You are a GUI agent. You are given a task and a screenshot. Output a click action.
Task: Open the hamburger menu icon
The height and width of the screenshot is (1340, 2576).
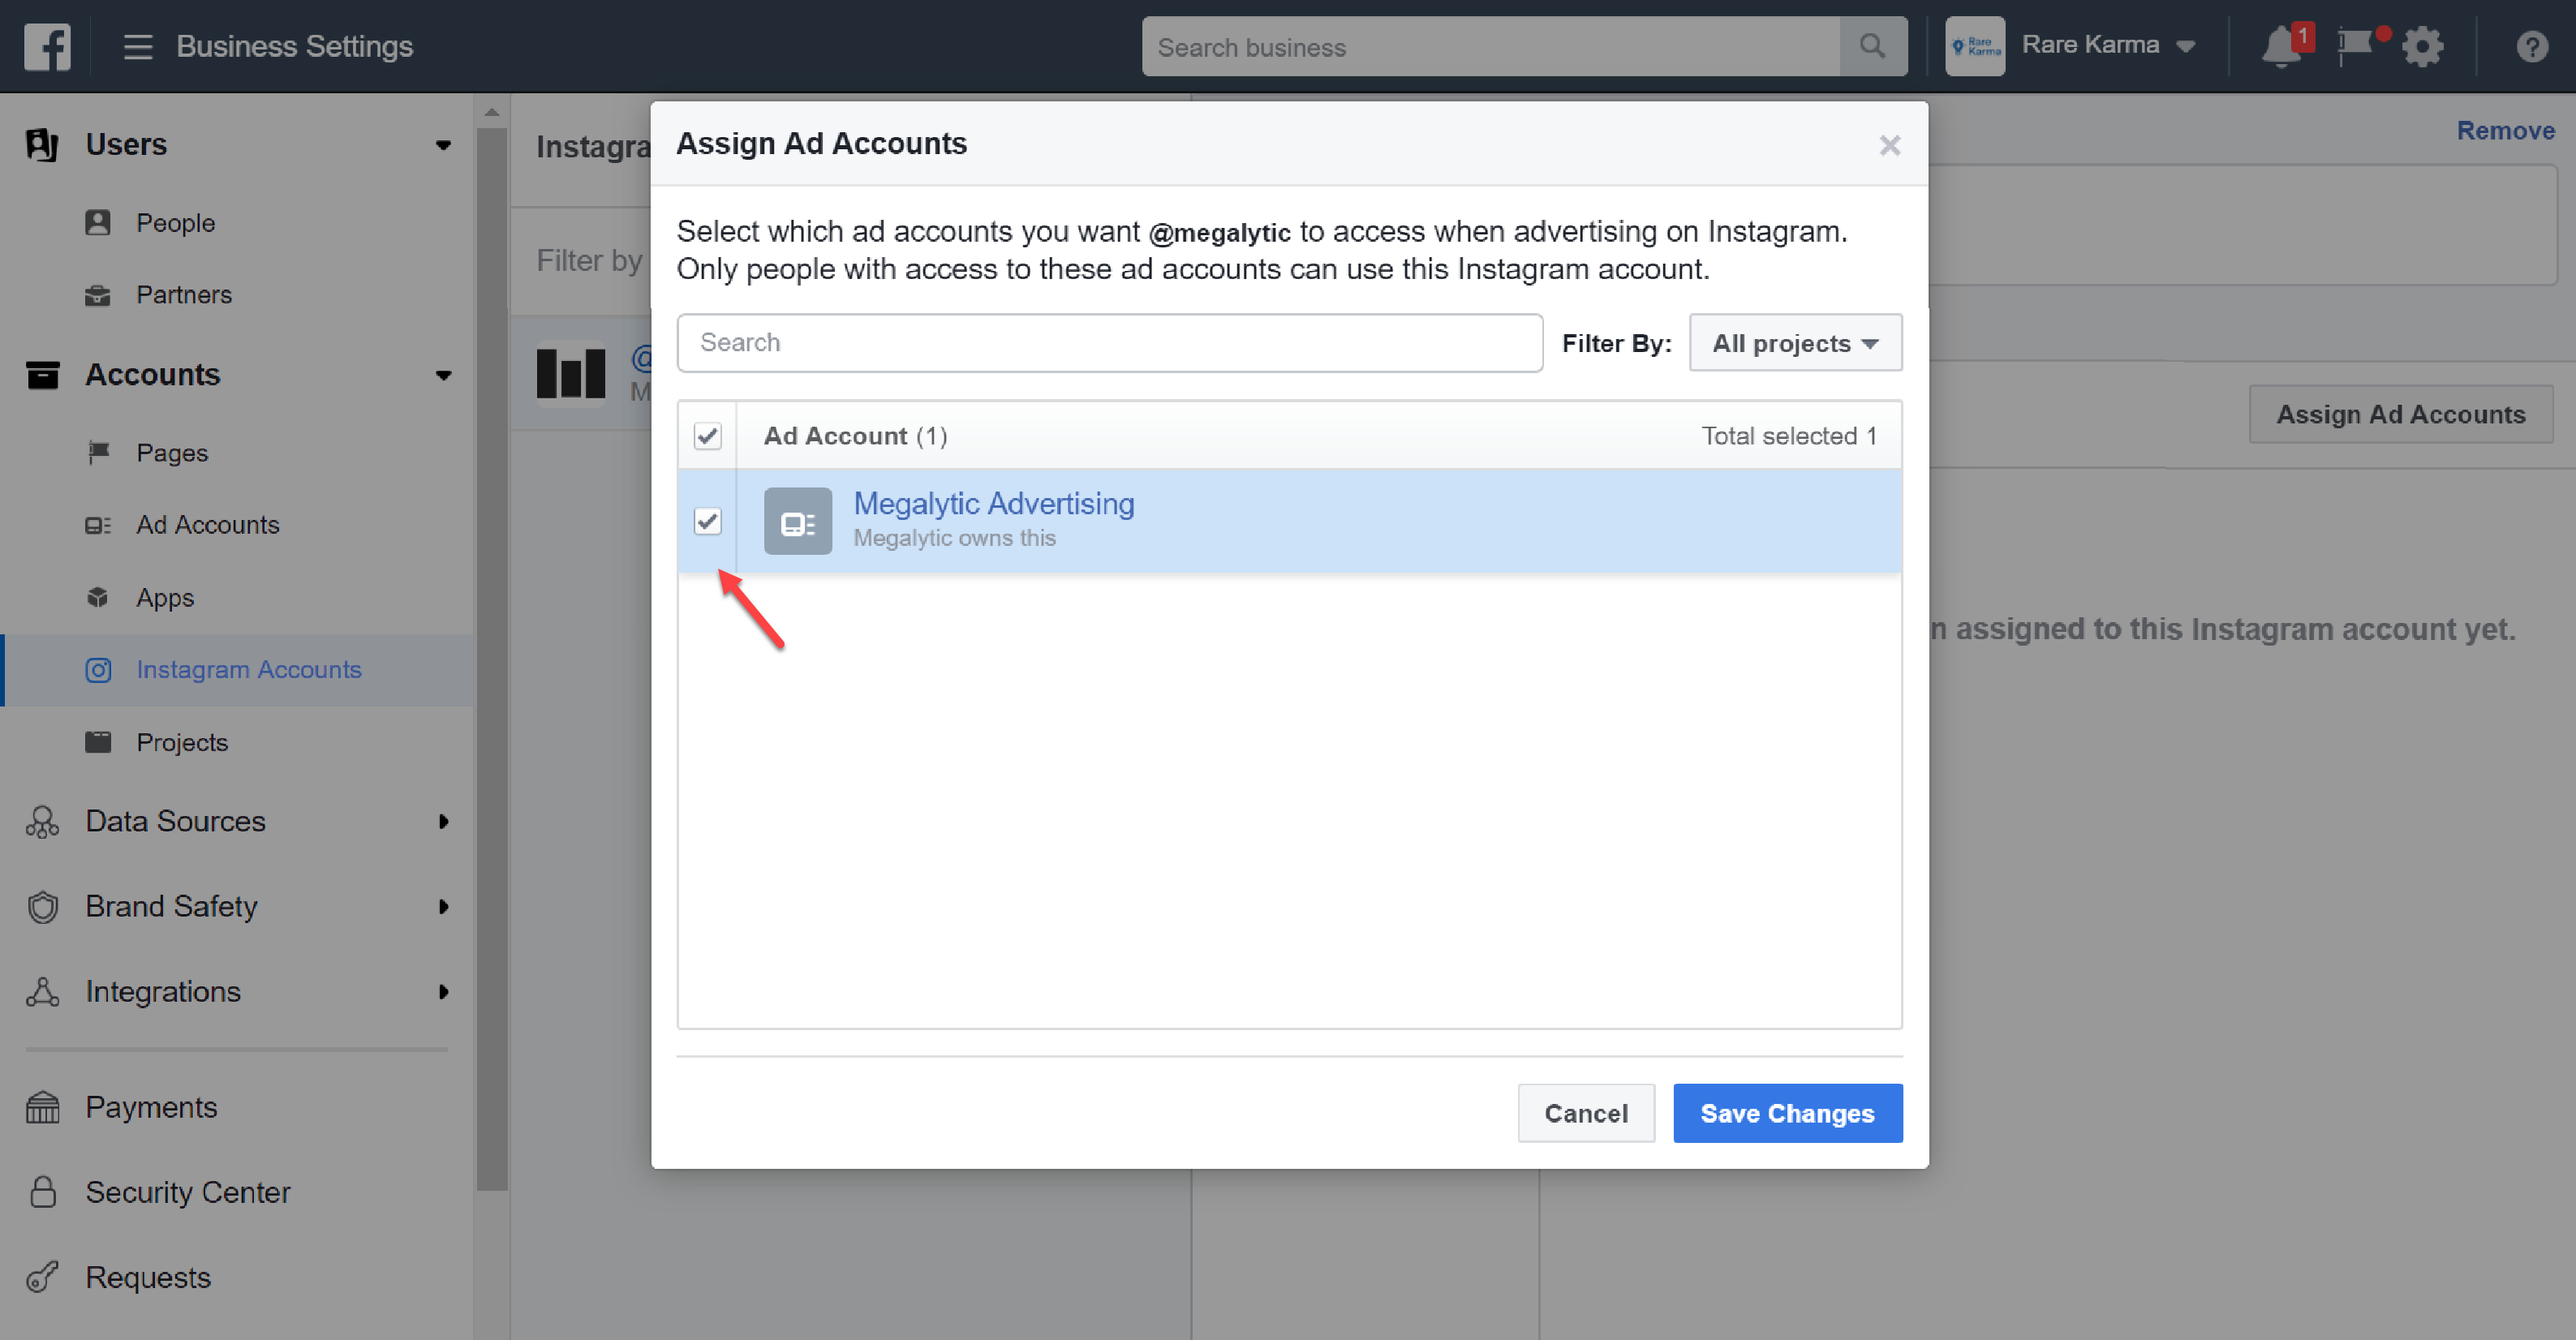click(x=138, y=47)
